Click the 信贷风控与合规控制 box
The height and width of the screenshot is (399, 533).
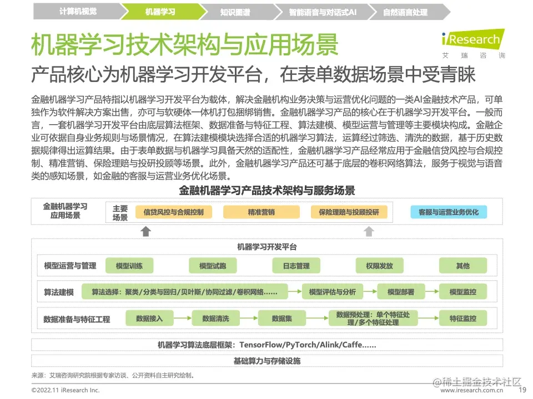173,212
